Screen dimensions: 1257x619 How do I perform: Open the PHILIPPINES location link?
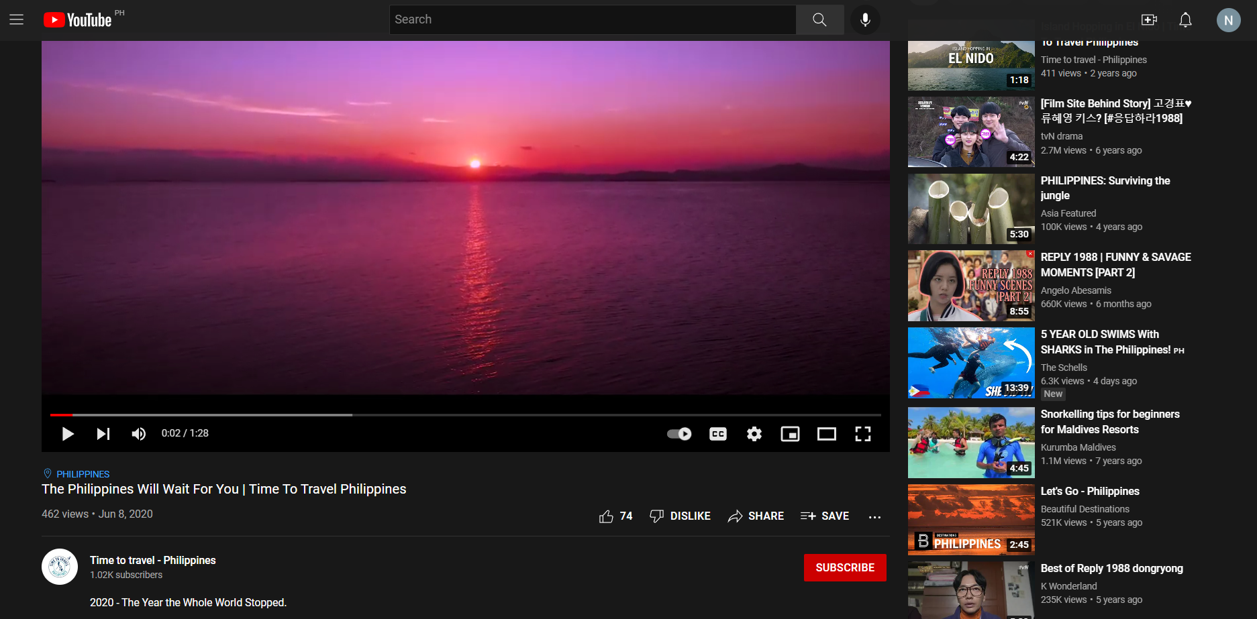[x=82, y=473]
